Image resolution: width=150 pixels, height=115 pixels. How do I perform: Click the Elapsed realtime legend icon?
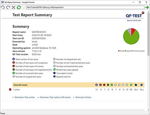pyautogui.click(x=55, y=77)
